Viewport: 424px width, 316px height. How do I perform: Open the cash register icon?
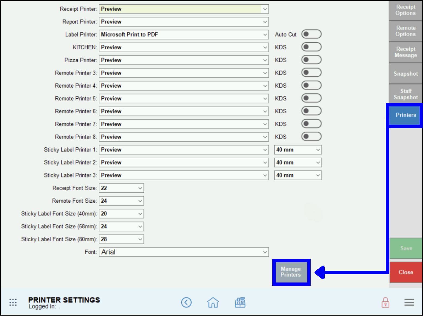[x=240, y=302]
